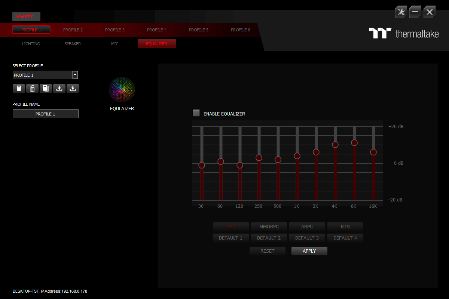
Task: Switch to the Lighting tab
Action: coord(31,44)
